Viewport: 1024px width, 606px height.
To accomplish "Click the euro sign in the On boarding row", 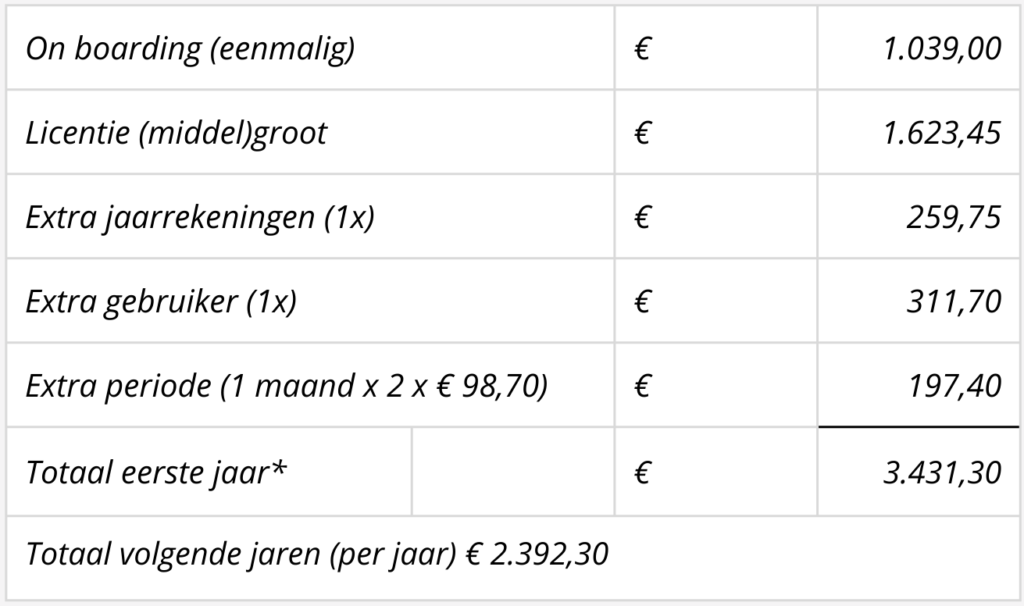I will [x=642, y=49].
